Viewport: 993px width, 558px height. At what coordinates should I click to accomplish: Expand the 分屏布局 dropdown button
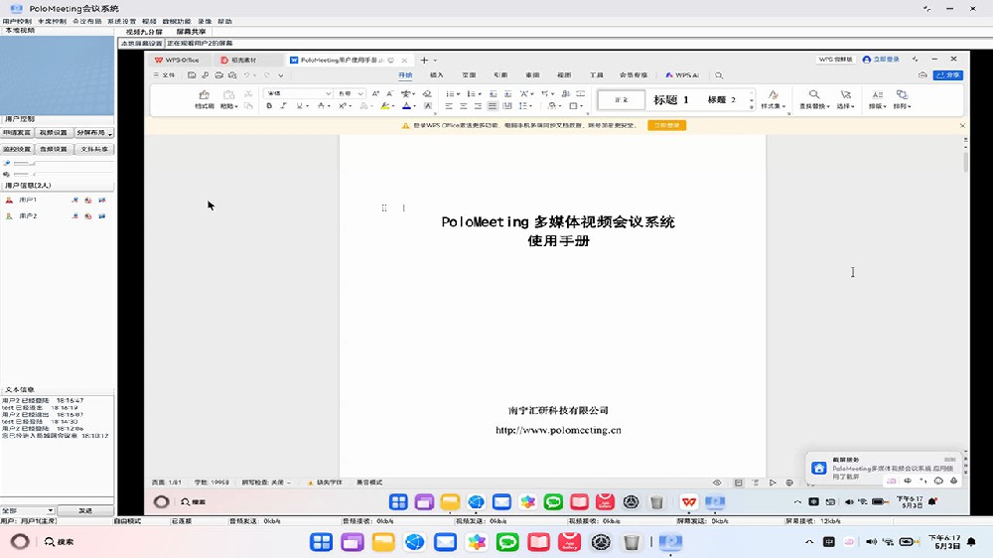[95, 132]
